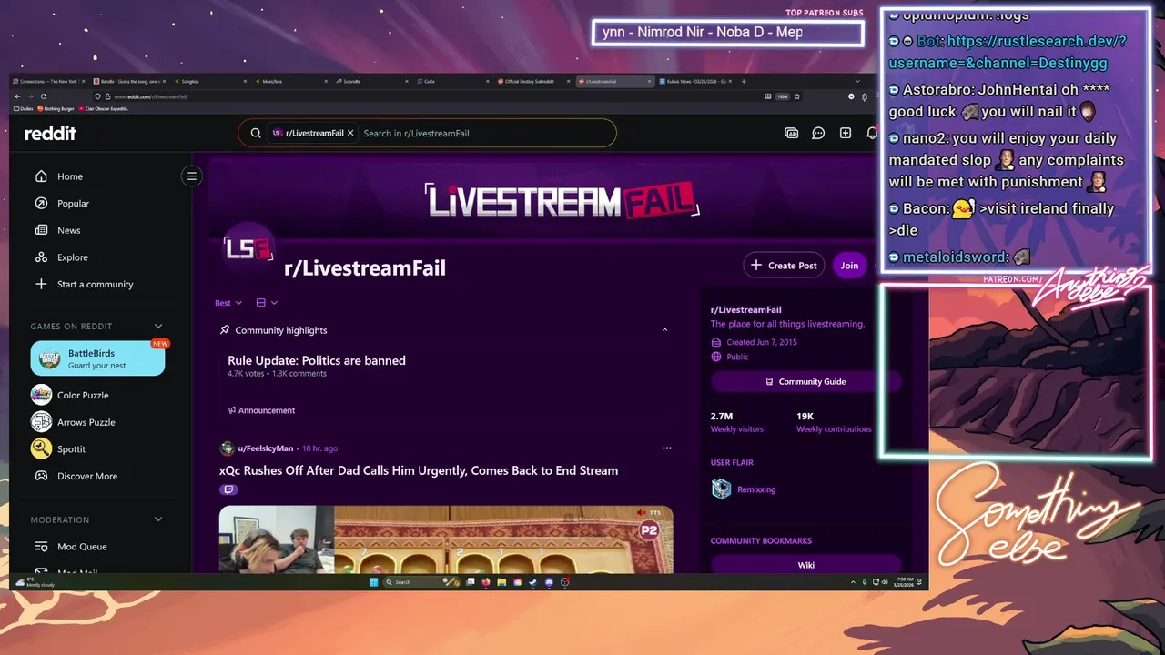
Task: Click the LSF community avatar
Action: 248,248
